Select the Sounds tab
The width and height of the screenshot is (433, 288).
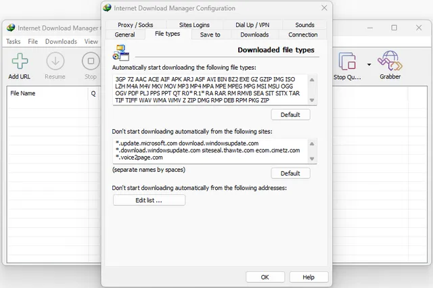(x=304, y=25)
